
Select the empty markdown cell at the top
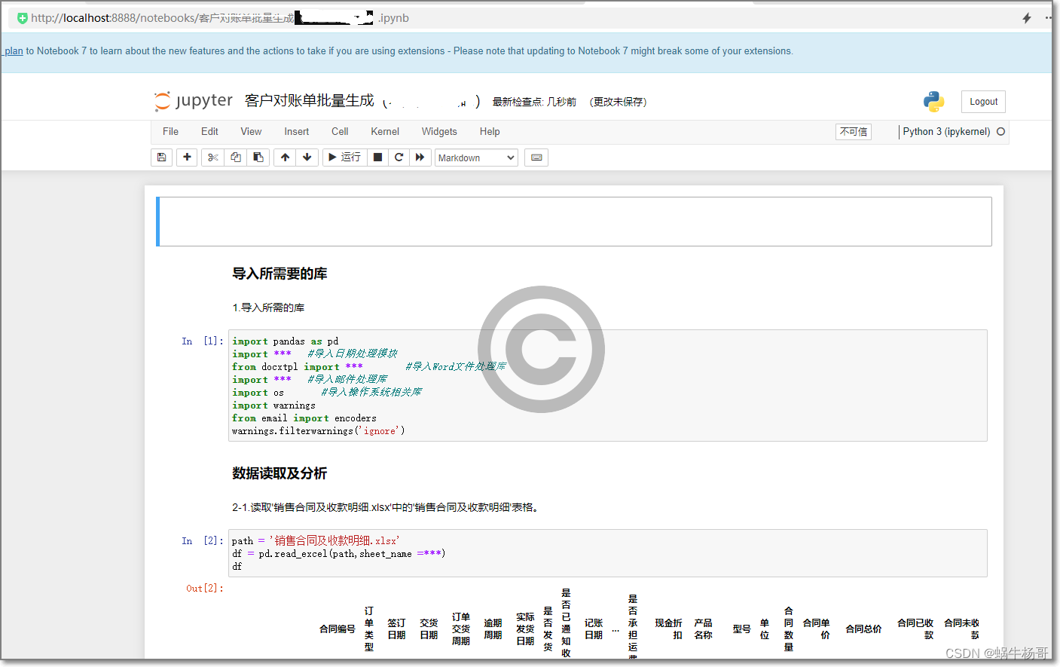tap(574, 222)
